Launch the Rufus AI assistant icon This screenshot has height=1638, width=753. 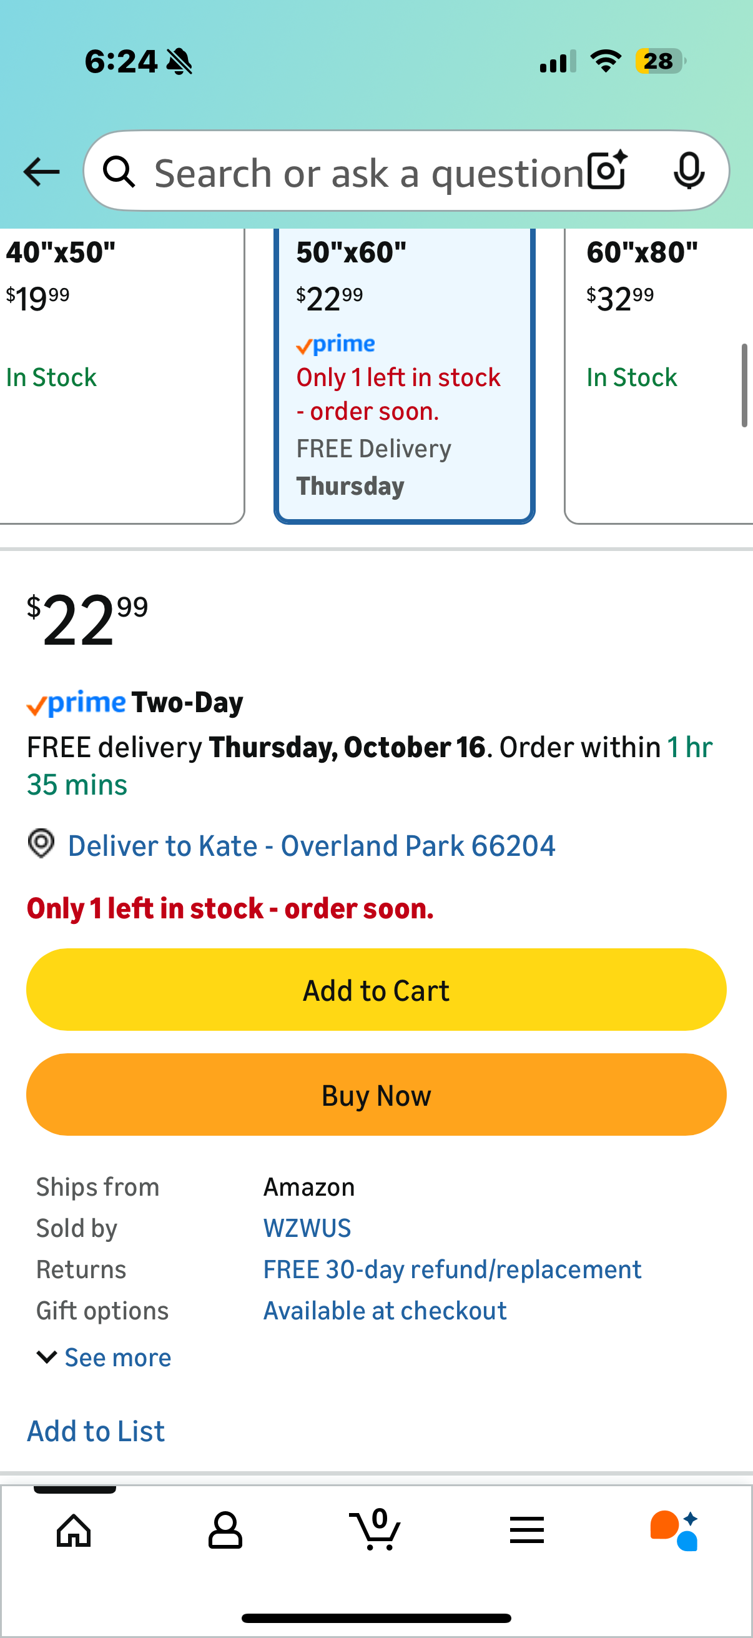click(674, 1530)
